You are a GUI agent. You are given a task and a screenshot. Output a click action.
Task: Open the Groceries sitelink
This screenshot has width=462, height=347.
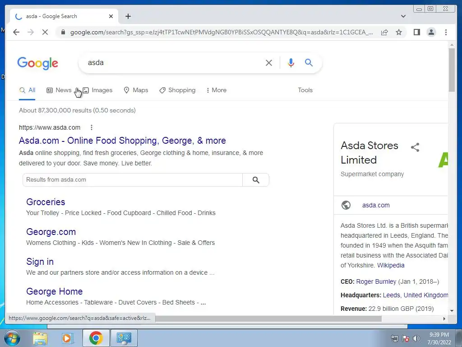click(46, 202)
